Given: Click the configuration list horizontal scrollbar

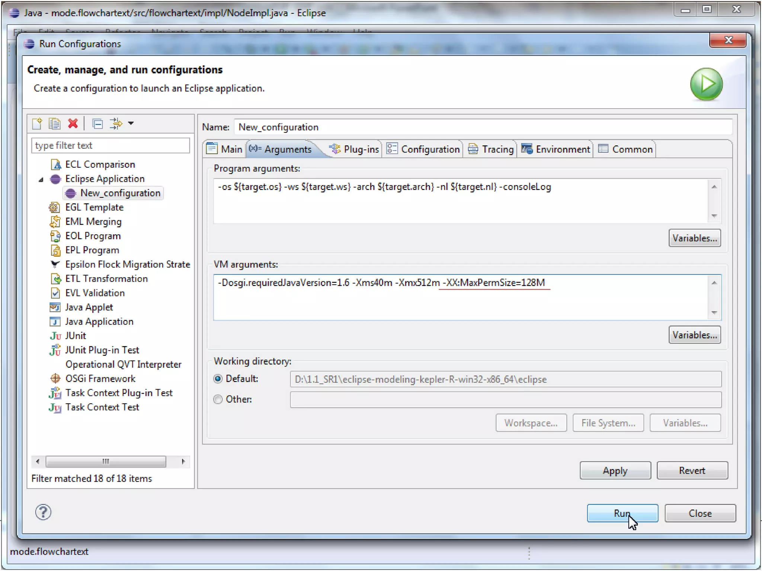Looking at the screenshot, I should 106,461.
